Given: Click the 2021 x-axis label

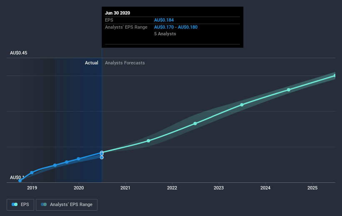Looking at the screenshot, I should click(125, 188).
